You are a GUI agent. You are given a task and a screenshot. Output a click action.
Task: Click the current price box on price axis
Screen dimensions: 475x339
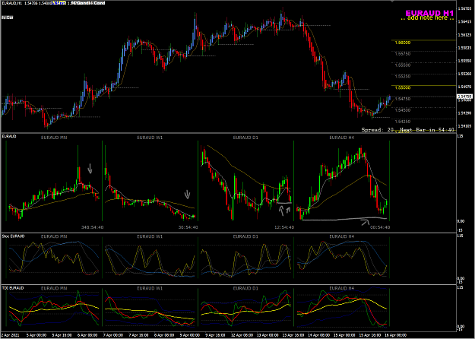(x=465, y=97)
